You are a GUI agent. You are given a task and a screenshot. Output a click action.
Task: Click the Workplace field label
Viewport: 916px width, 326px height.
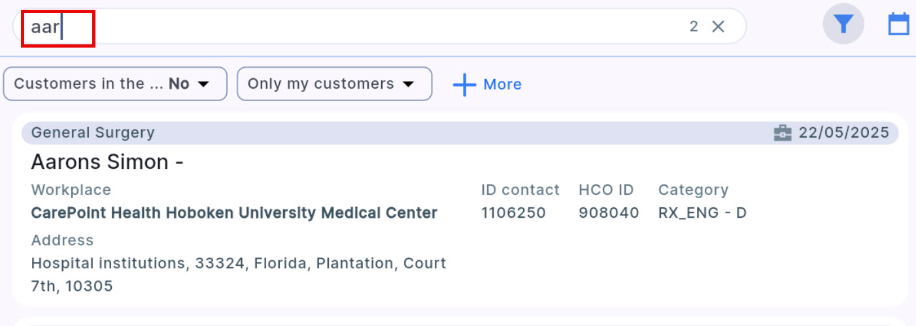click(71, 190)
